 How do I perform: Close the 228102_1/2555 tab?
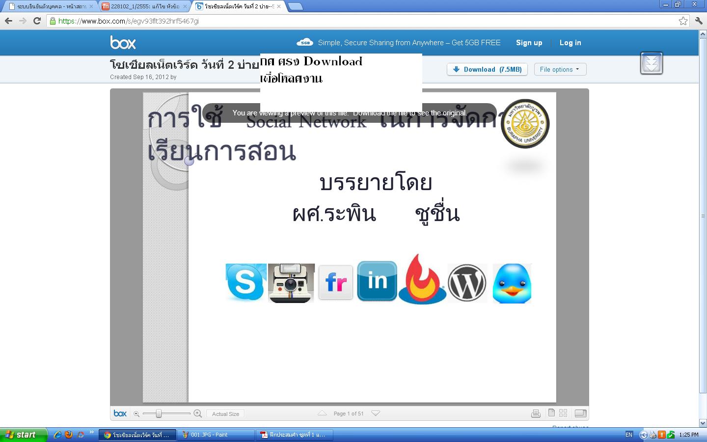point(185,6)
